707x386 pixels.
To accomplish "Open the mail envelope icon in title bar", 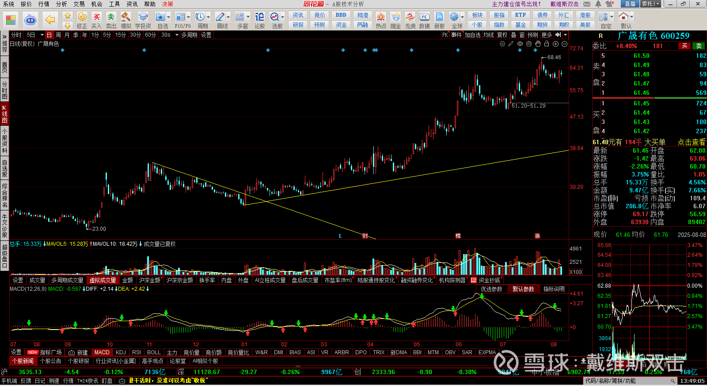I will coord(587,4).
